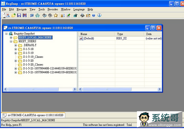Open help with the blue question mark icon
Viewport: 184px width, 129px height.
(94, 15)
